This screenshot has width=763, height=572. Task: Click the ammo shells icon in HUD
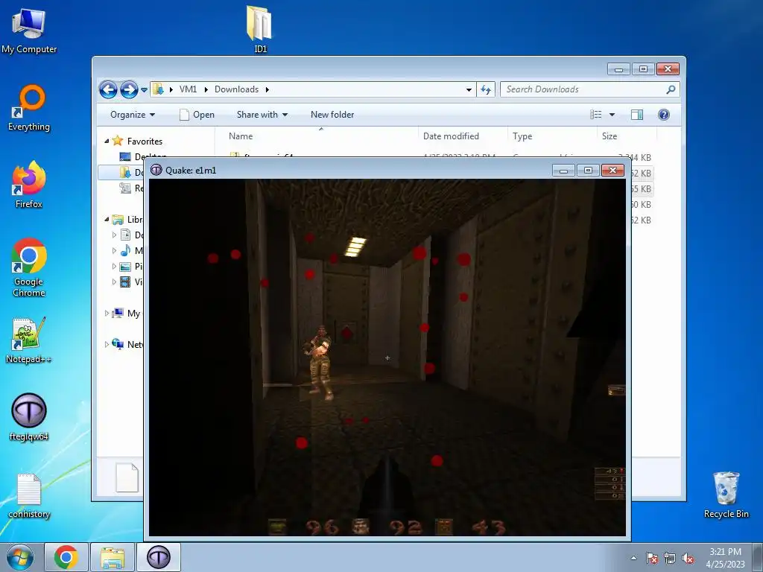coord(443,527)
